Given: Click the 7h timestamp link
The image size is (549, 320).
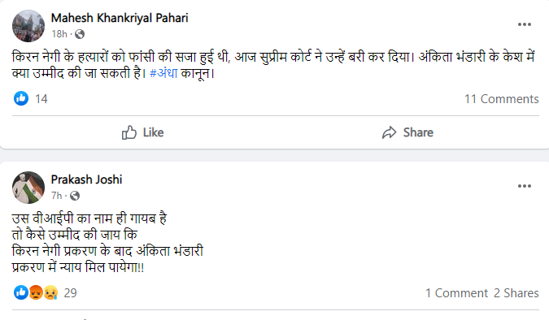Looking at the screenshot, I should point(57,196).
